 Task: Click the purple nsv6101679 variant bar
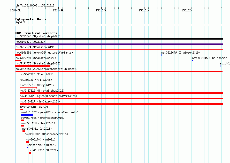119,44
